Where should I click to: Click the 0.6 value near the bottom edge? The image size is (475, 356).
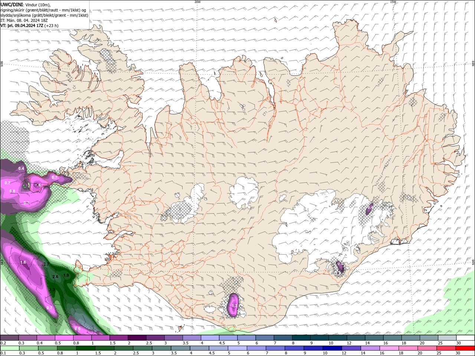click(x=78, y=329)
